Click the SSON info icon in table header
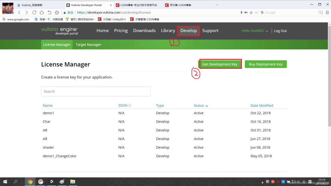This screenshot has height=186, width=331. pyautogui.click(x=130, y=105)
